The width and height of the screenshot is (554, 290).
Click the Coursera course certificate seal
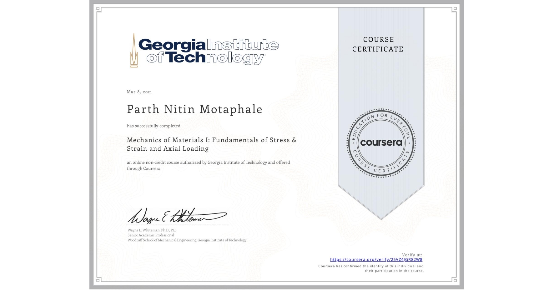pos(381,143)
